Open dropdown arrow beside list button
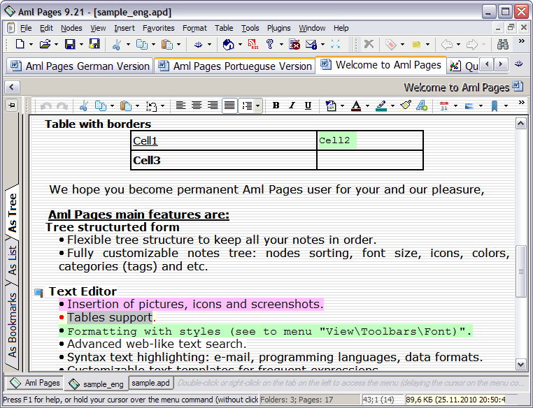The image size is (533, 408). [258, 106]
